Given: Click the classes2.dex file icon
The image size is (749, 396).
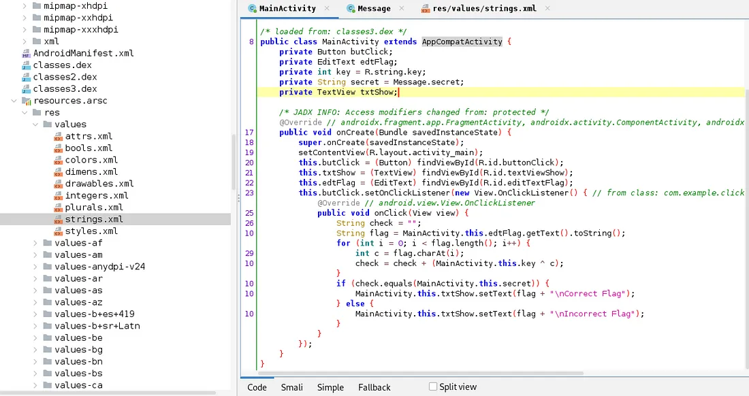Looking at the screenshot, I should click(x=27, y=78).
